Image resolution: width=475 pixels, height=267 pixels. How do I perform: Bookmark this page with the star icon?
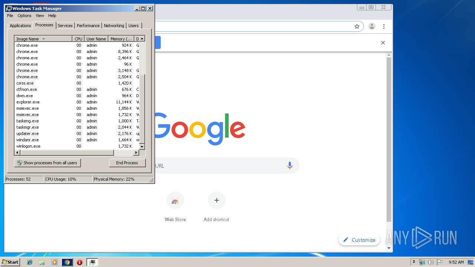coord(357,26)
